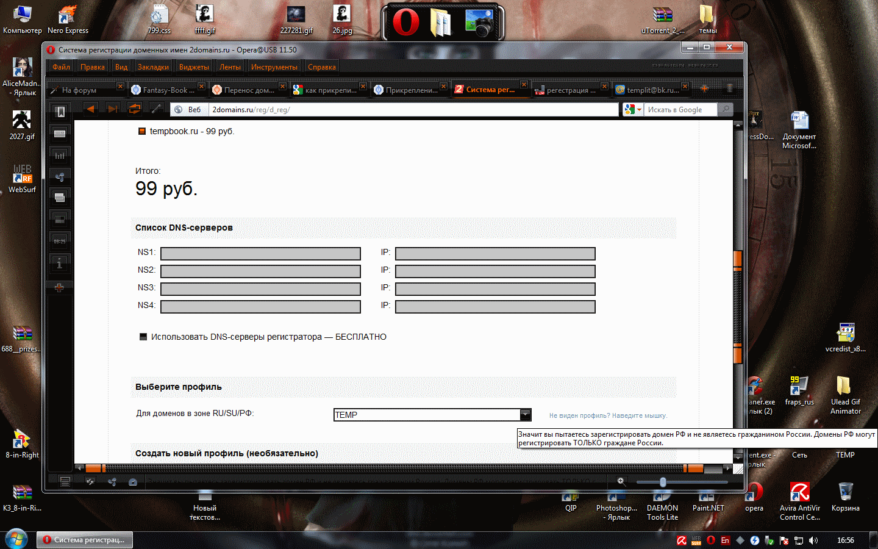Open the Закладки menu
The image size is (878, 549).
click(x=153, y=67)
